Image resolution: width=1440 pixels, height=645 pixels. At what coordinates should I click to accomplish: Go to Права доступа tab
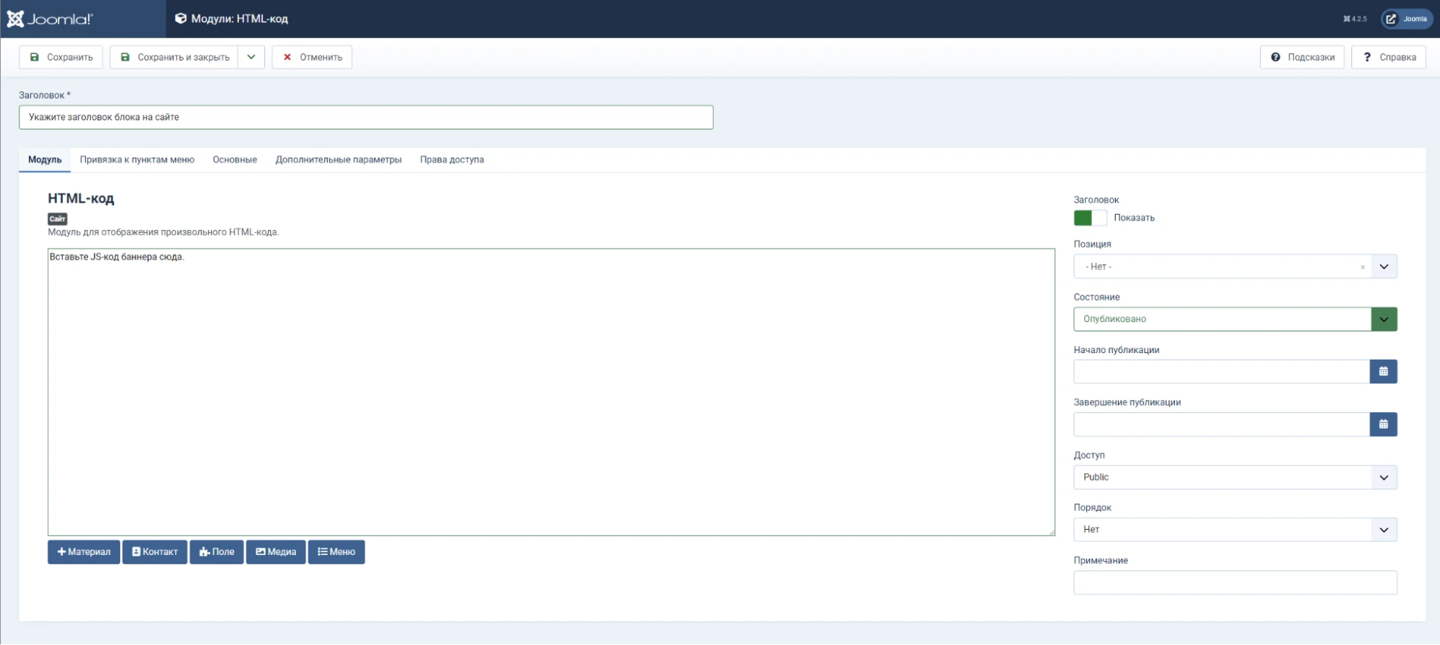pos(452,160)
